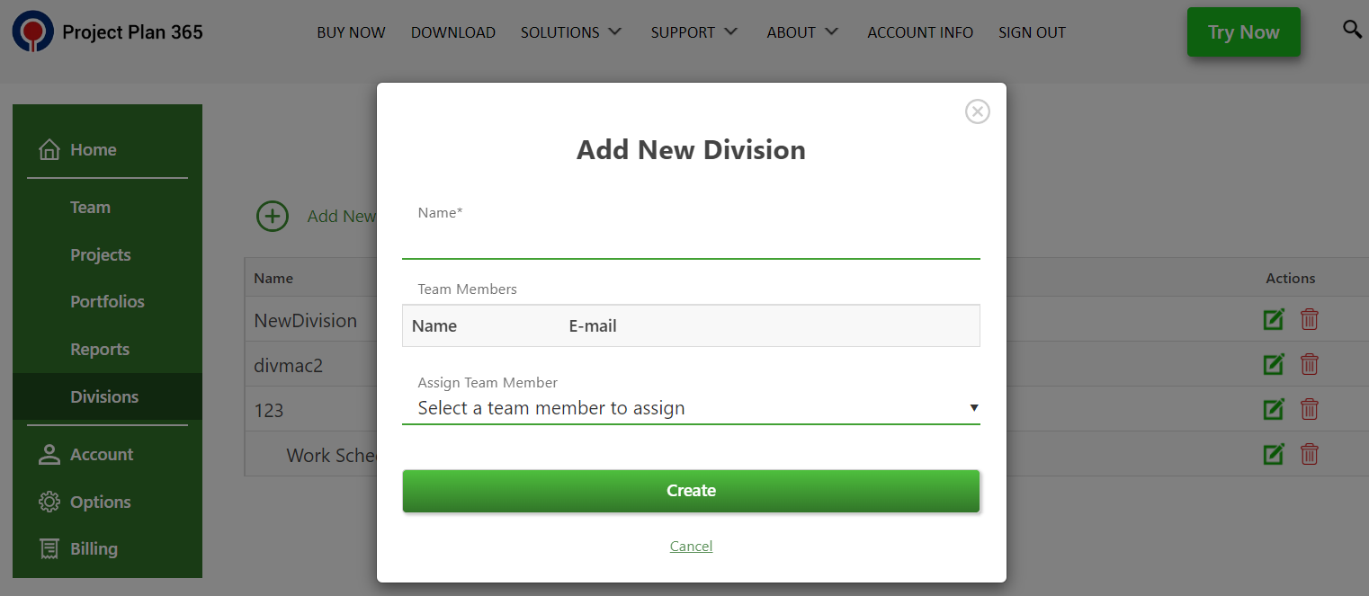
Task: Delete the Work Schedule row via trash icon
Action: coord(1310,454)
